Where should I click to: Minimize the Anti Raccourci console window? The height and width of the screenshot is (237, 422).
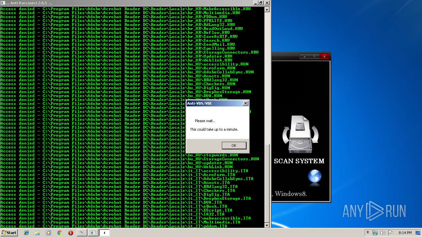point(255,3)
